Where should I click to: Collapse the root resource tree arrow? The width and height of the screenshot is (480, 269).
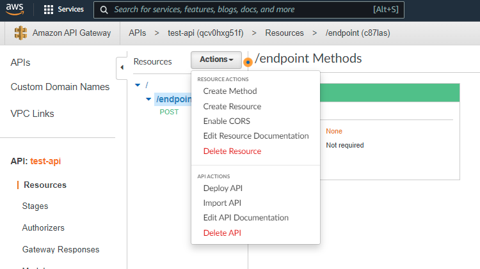138,85
